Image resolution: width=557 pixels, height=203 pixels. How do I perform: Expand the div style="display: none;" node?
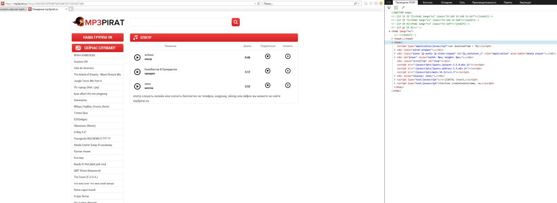click(395, 76)
